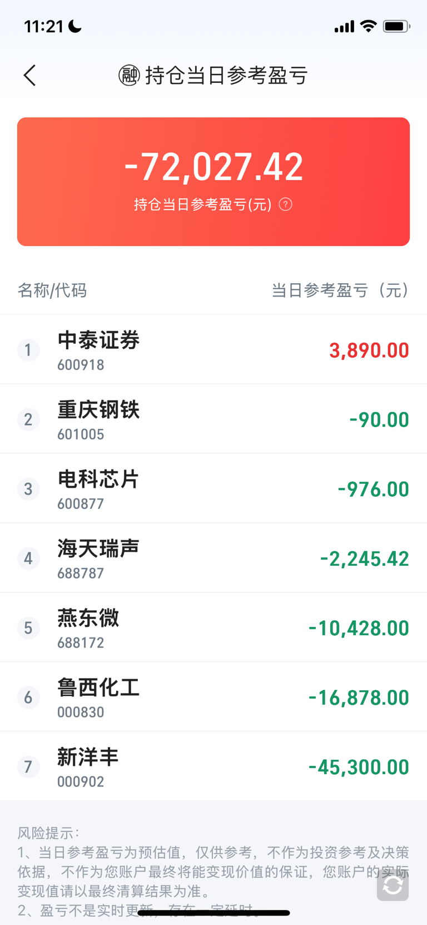Tap the battery status icon

coord(396,26)
